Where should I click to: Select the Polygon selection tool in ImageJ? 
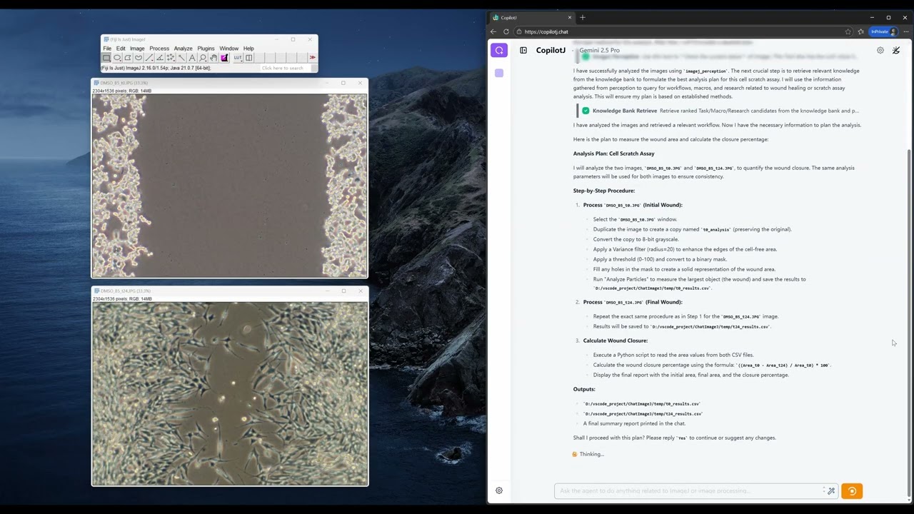click(x=128, y=58)
